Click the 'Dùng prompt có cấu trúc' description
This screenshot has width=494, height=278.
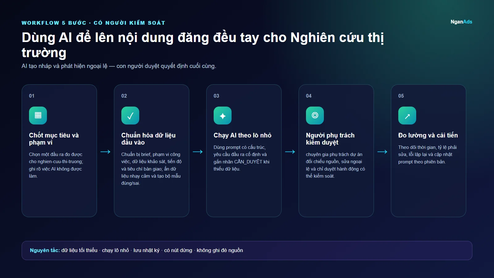[x=241, y=158]
